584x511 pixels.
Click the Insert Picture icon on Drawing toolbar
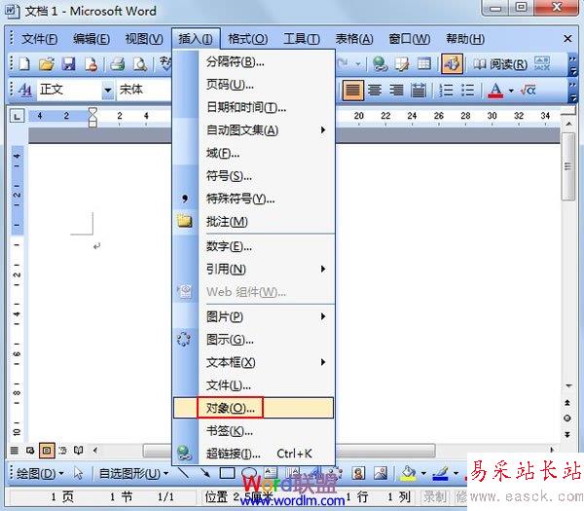click(x=381, y=473)
